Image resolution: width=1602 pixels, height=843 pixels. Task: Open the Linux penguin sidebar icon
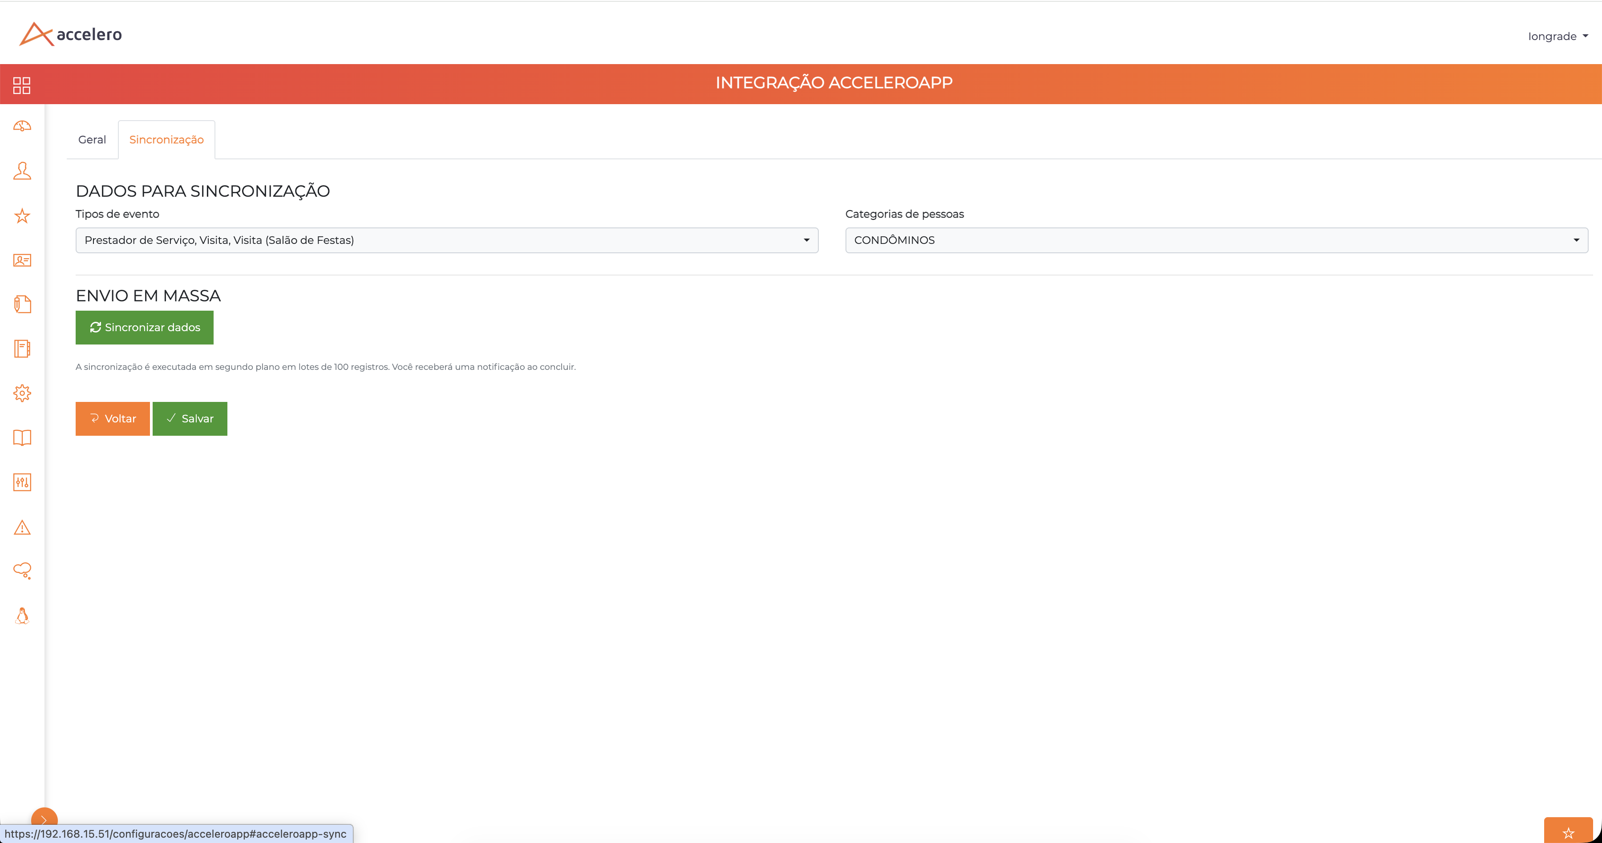(x=22, y=616)
